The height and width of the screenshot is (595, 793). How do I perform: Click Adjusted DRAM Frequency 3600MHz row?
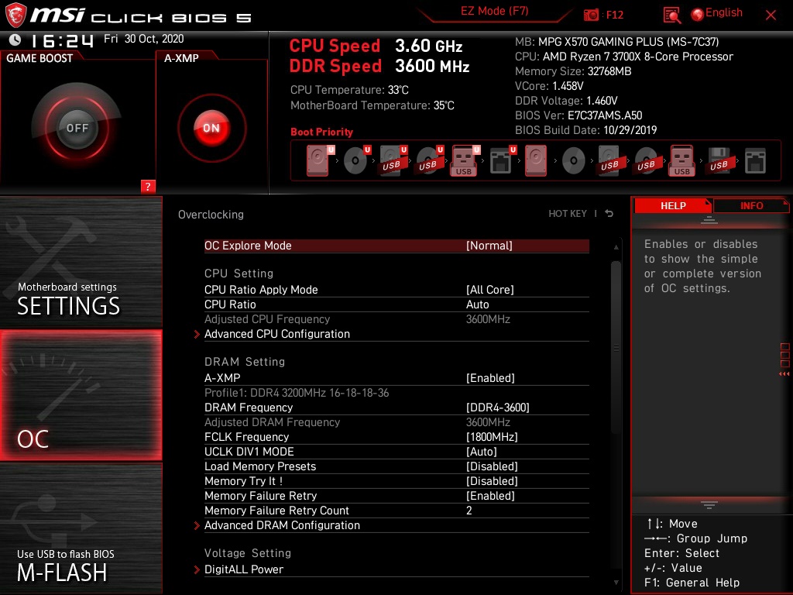pos(396,422)
